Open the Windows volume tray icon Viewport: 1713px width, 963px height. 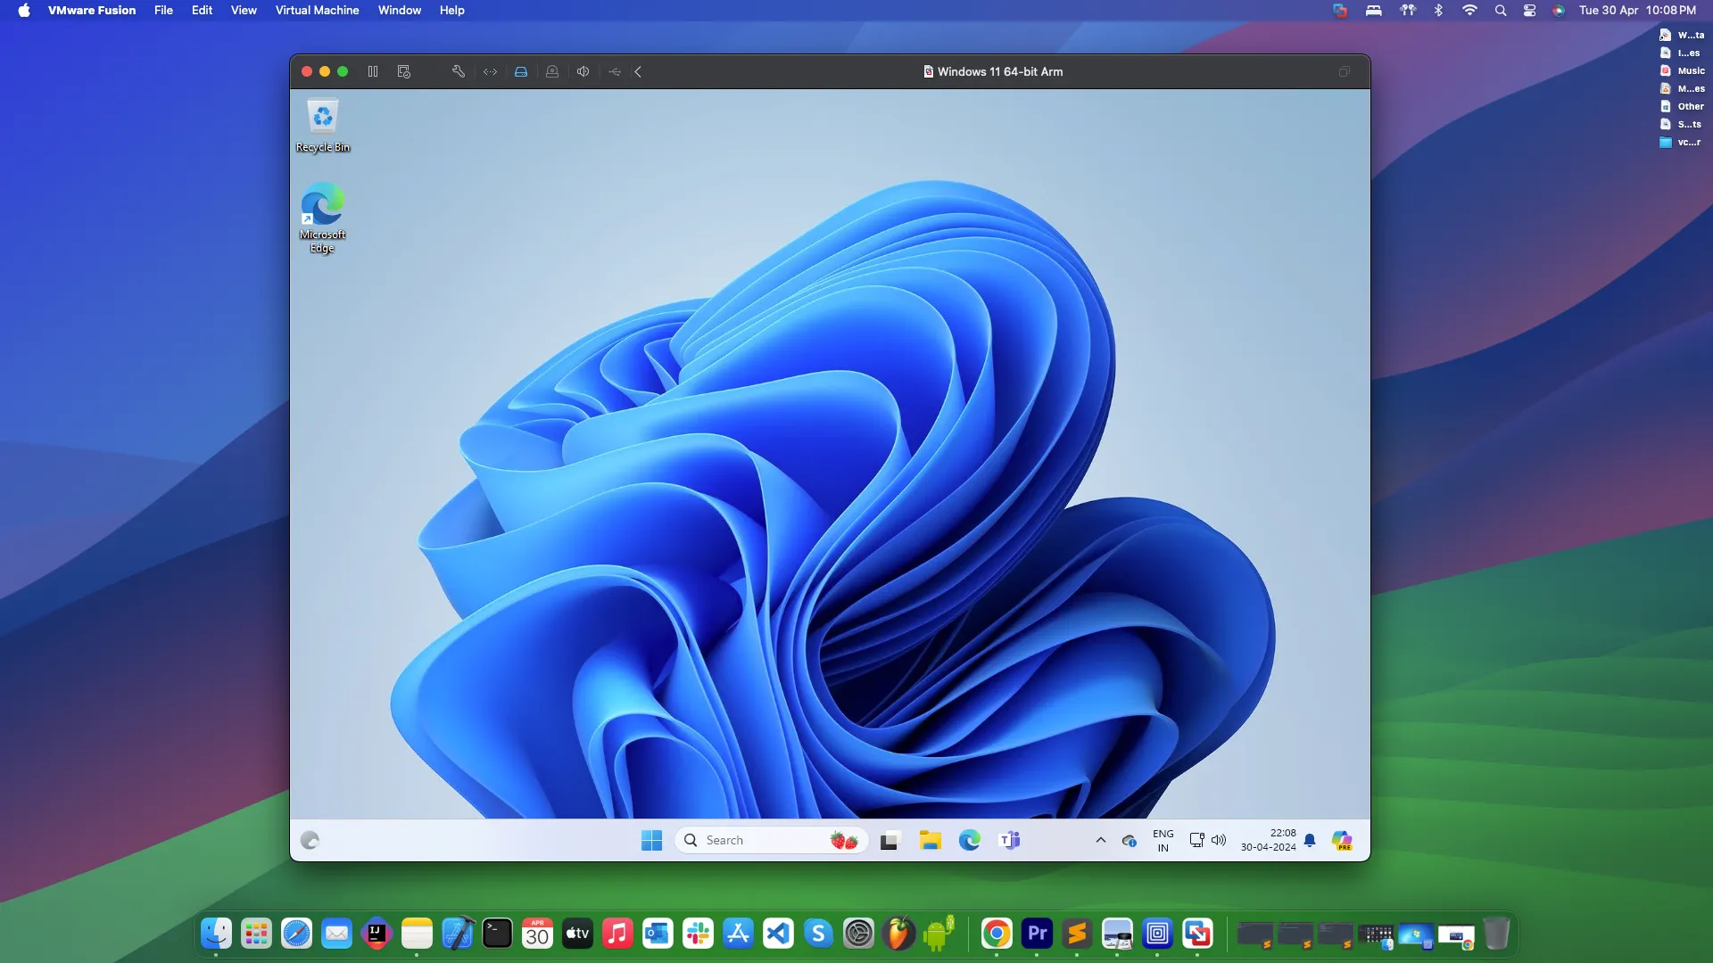pos(1219,840)
